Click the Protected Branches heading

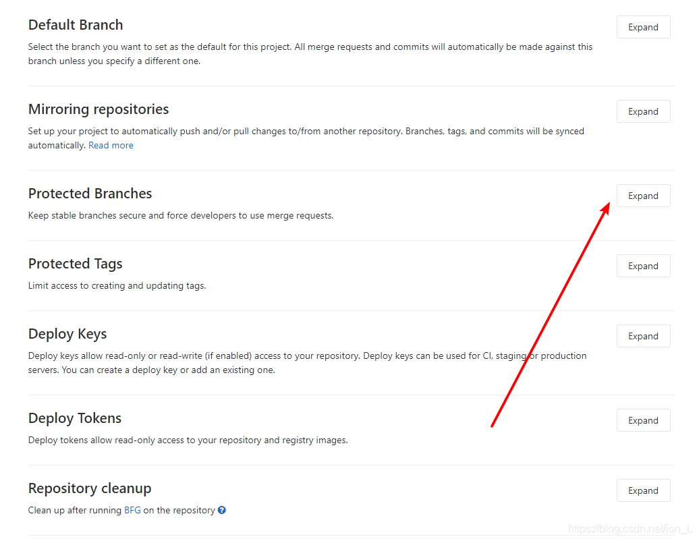pos(90,194)
